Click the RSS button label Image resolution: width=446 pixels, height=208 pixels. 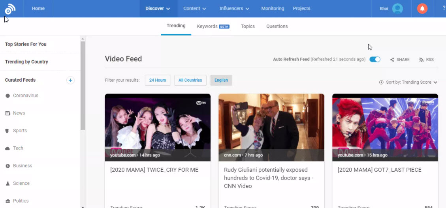click(x=430, y=60)
